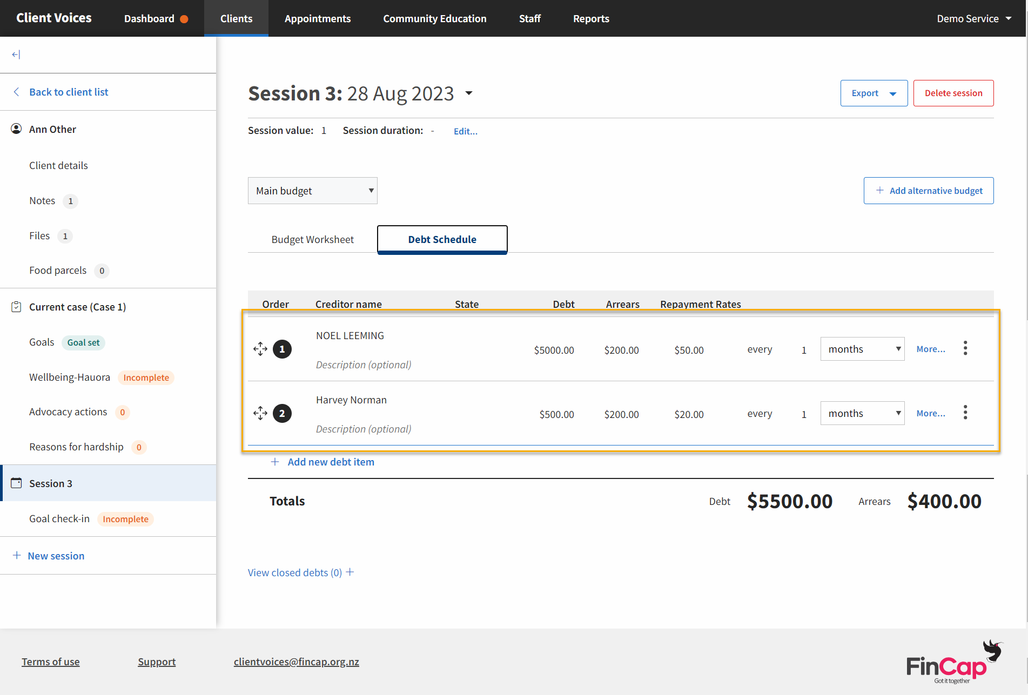1028x695 pixels.
Task: Select Session 3 in sidebar
Action: [108, 483]
